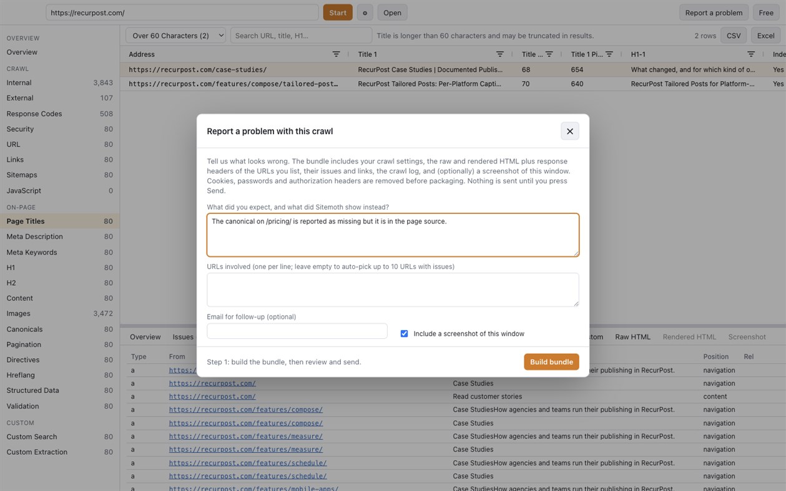Click Report a problem in toolbar
The height and width of the screenshot is (491, 786).
714,12
